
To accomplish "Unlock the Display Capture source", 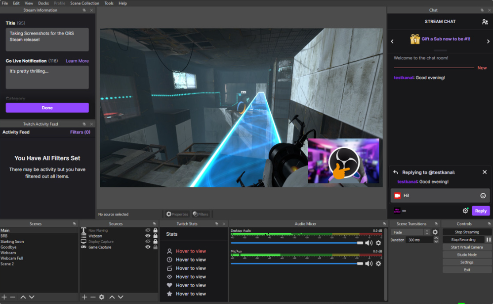I will 155,242.
